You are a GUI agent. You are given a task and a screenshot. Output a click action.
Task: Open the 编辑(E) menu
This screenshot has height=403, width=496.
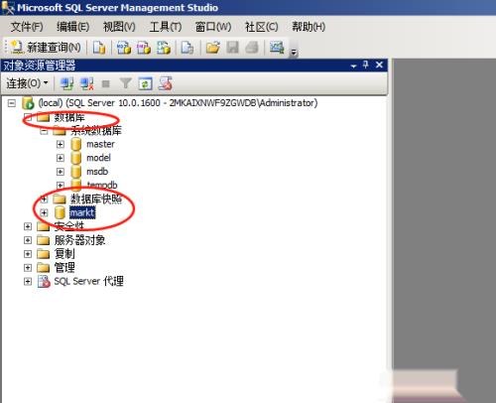72,27
